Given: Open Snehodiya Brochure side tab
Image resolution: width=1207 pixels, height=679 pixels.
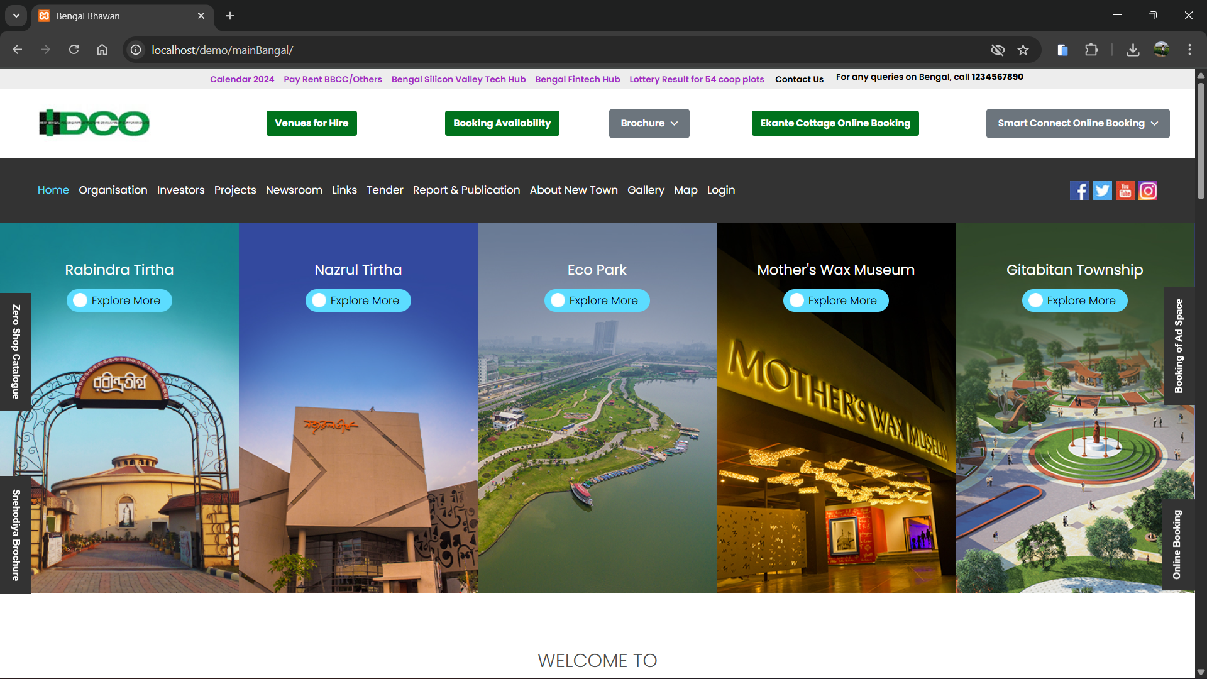Looking at the screenshot, I should (16, 535).
